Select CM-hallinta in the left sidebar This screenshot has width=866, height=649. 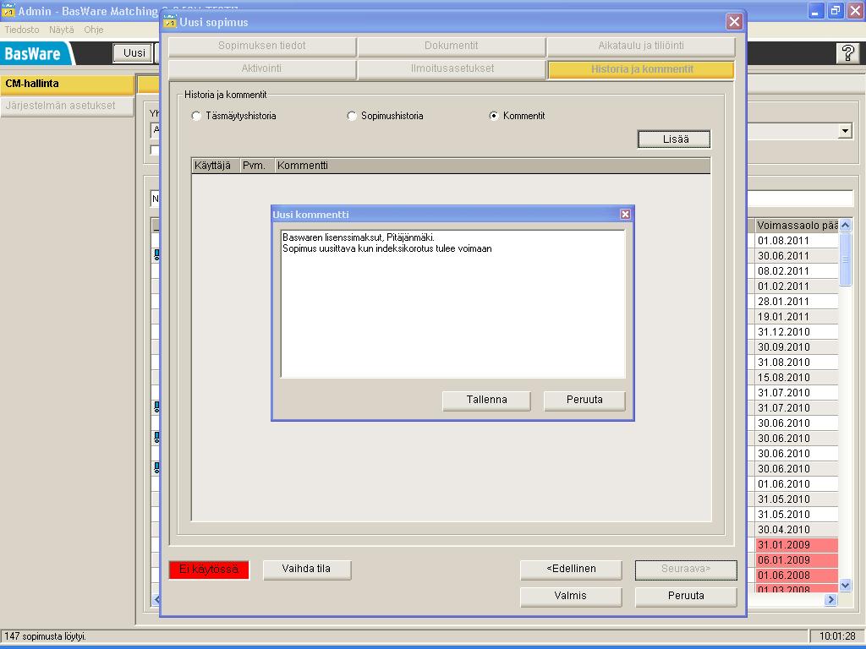67,84
